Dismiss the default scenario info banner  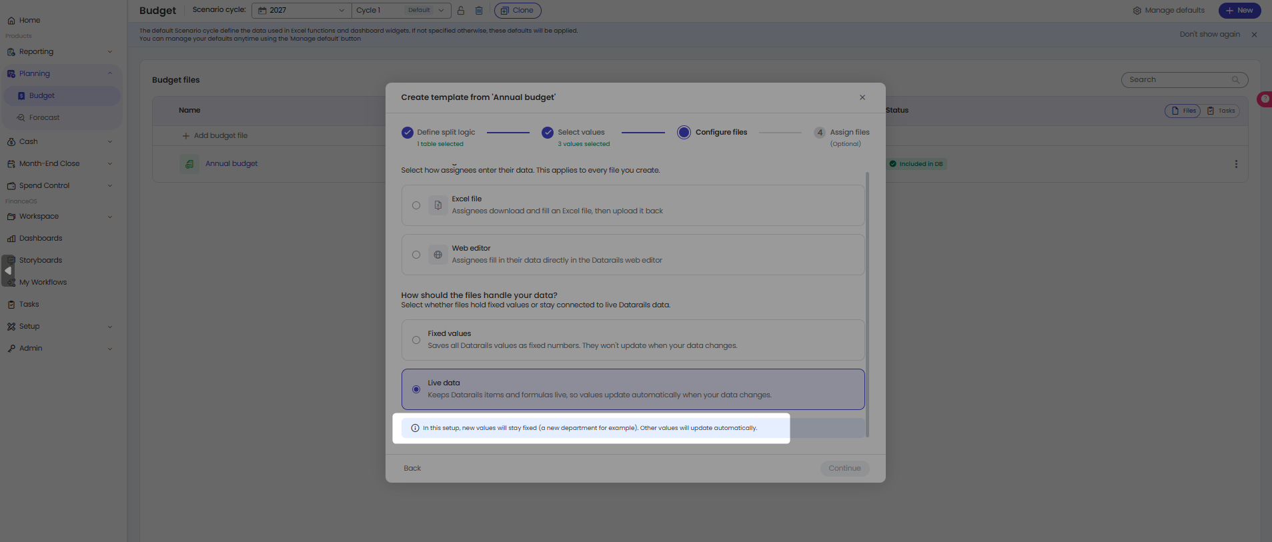pos(1255,35)
